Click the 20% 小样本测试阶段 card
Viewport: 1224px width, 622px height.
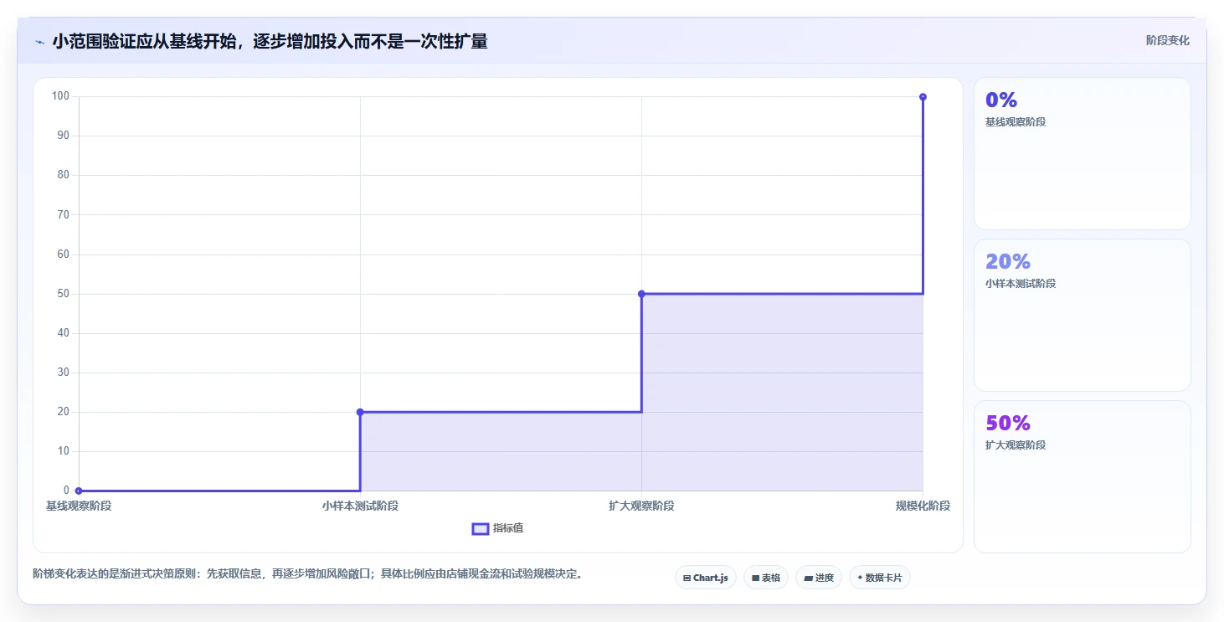[1082, 315]
